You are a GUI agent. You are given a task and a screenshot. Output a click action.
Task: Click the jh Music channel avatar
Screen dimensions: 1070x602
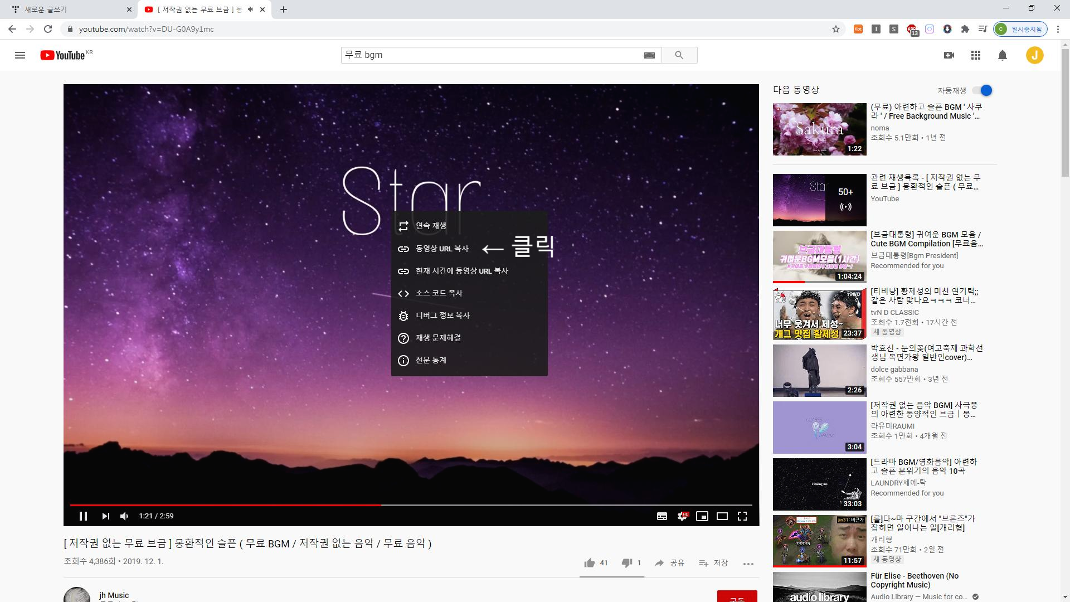point(77,595)
